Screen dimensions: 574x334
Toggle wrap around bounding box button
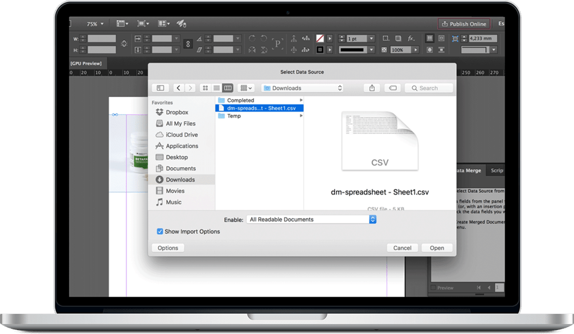(441, 38)
